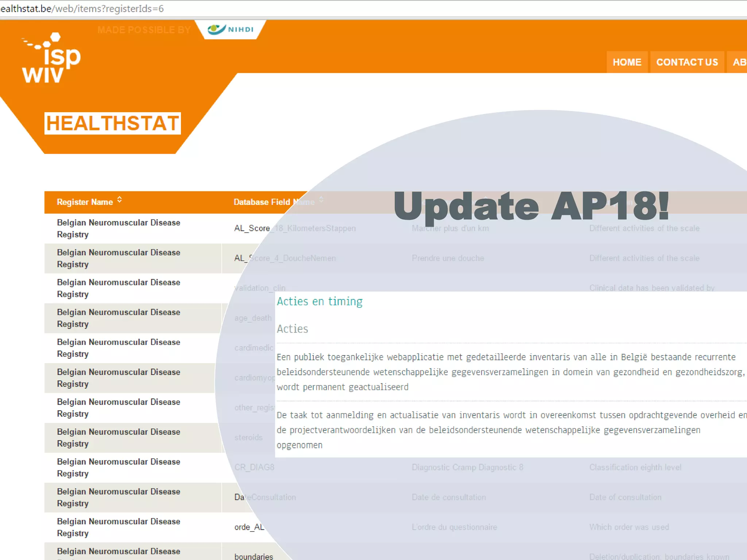
Task: Select the orde_AL field cell
Action: [x=249, y=527]
